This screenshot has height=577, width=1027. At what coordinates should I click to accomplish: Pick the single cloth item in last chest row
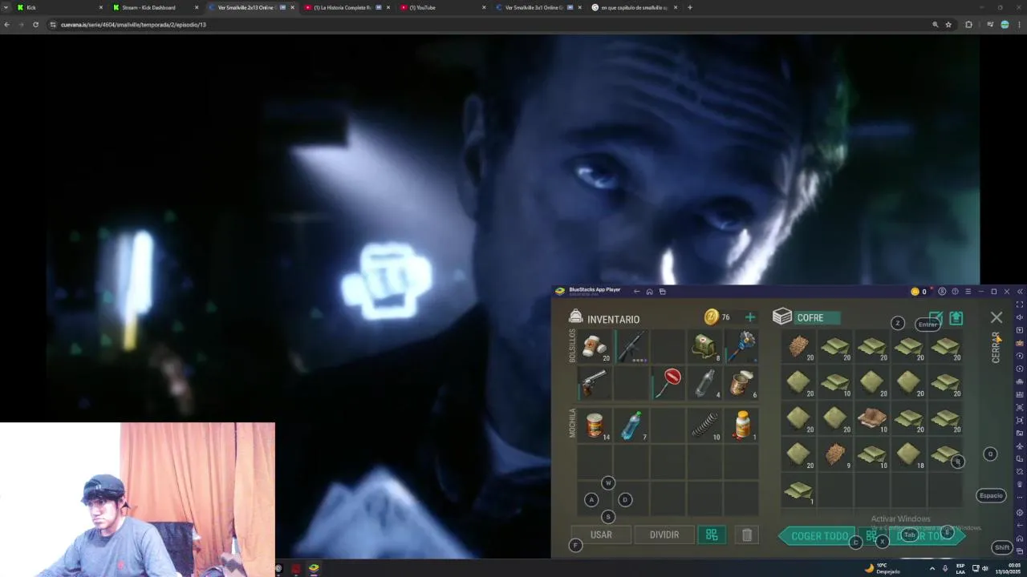799,490
